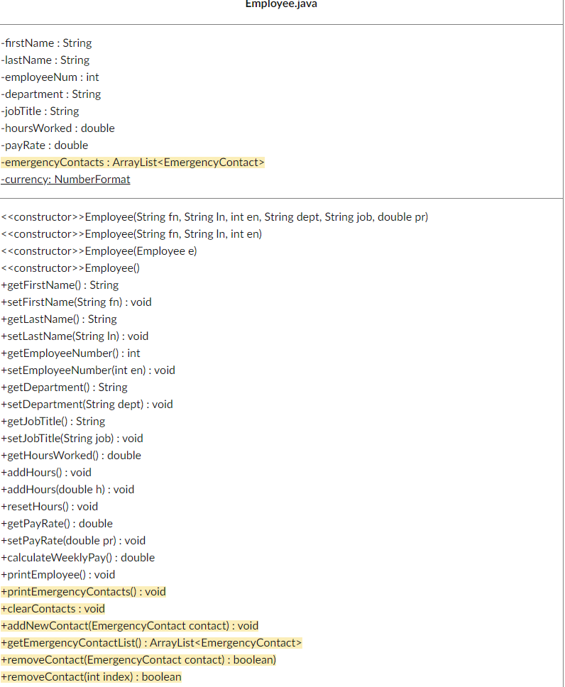Select +calculateWeeklyPay() : double method
The image size is (565, 687).
(78, 559)
